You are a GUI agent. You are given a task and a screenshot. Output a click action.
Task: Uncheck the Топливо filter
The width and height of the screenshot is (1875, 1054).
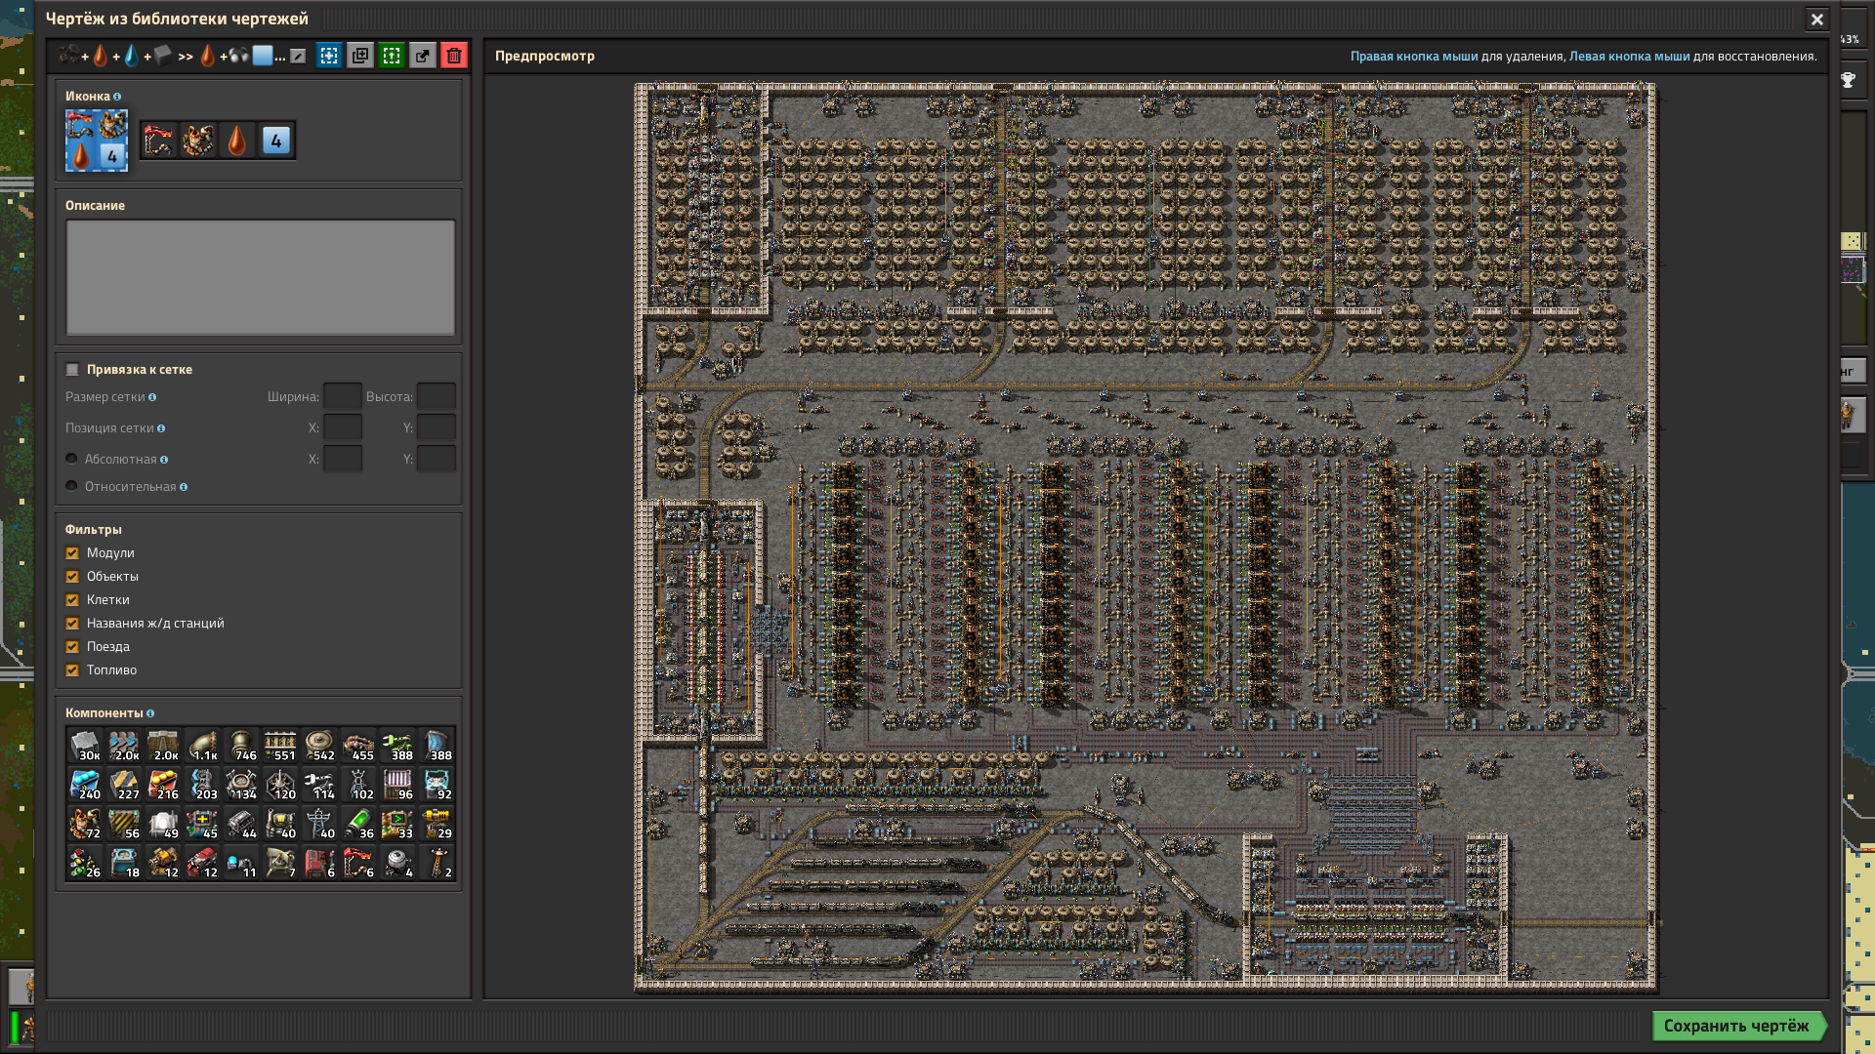(72, 670)
